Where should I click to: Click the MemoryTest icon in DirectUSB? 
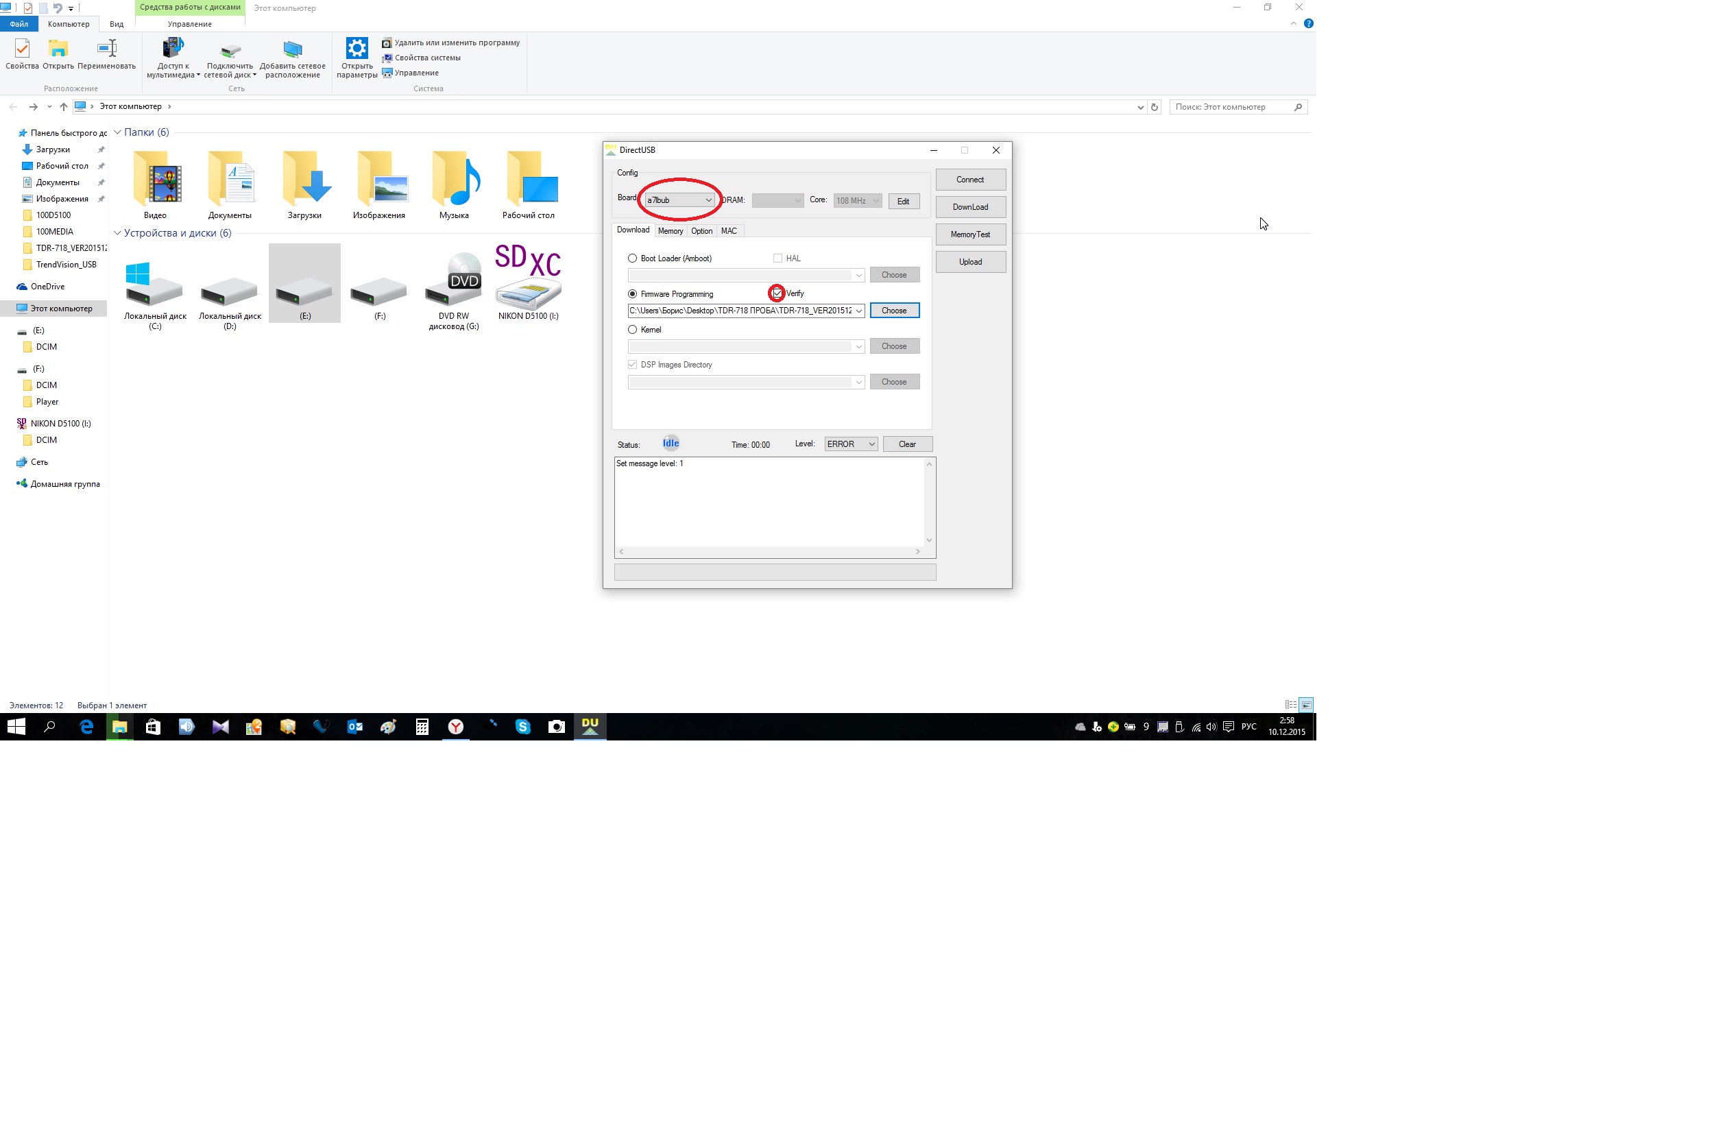[969, 233]
